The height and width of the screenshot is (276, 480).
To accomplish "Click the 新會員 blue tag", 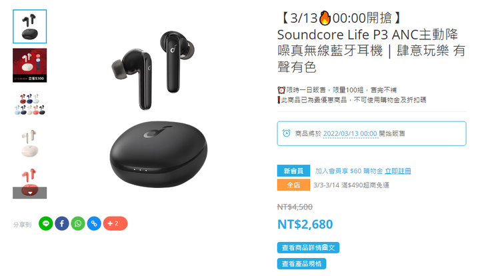I will point(293,171).
